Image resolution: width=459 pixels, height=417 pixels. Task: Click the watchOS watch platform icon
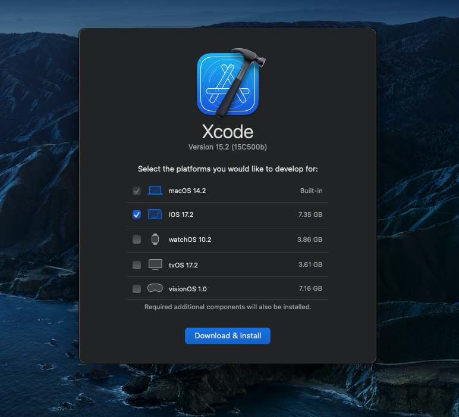click(x=155, y=239)
